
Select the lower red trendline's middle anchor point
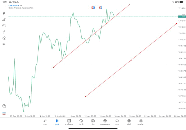(131, 60)
